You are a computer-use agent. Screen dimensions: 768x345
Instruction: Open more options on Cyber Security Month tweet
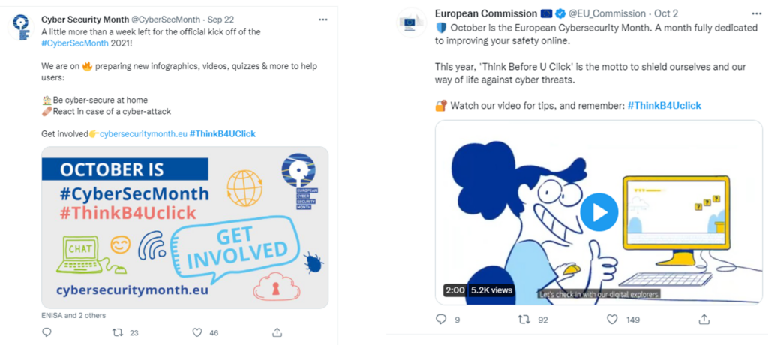tap(322, 19)
